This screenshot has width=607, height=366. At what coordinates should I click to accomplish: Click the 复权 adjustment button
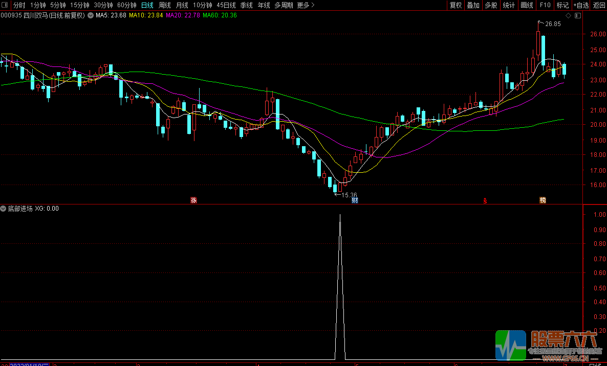point(456,5)
